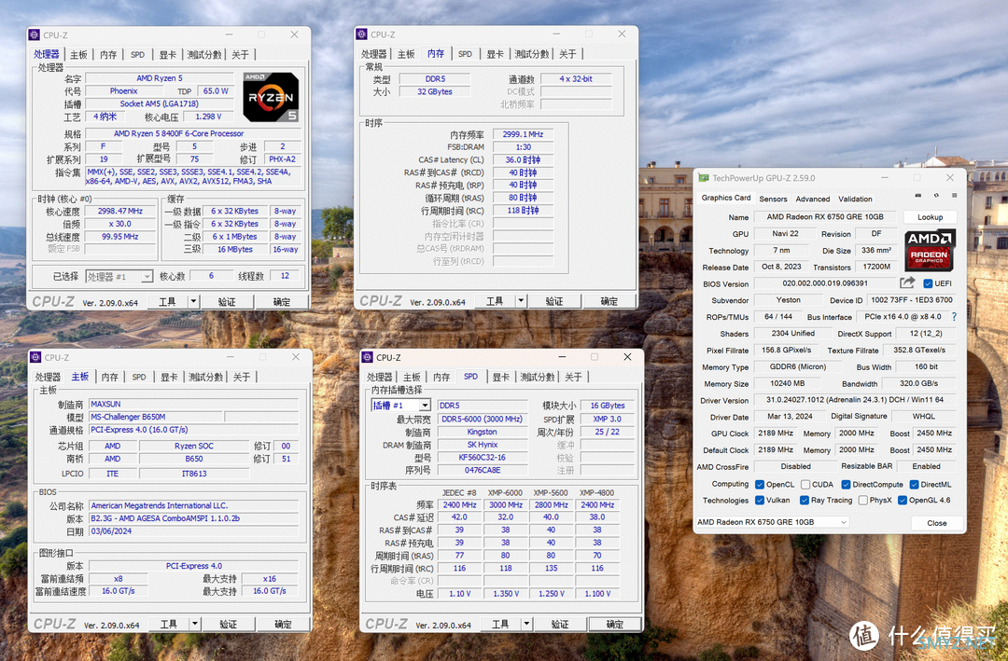The width and height of the screenshot is (1008, 661).
Task: Switch to the Sensors tab in GPU-Z
Action: 773,200
